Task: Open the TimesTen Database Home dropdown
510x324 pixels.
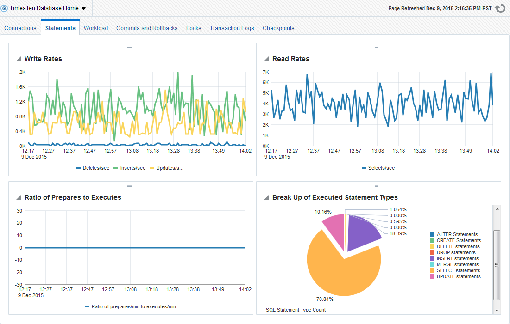Action: click(x=83, y=9)
